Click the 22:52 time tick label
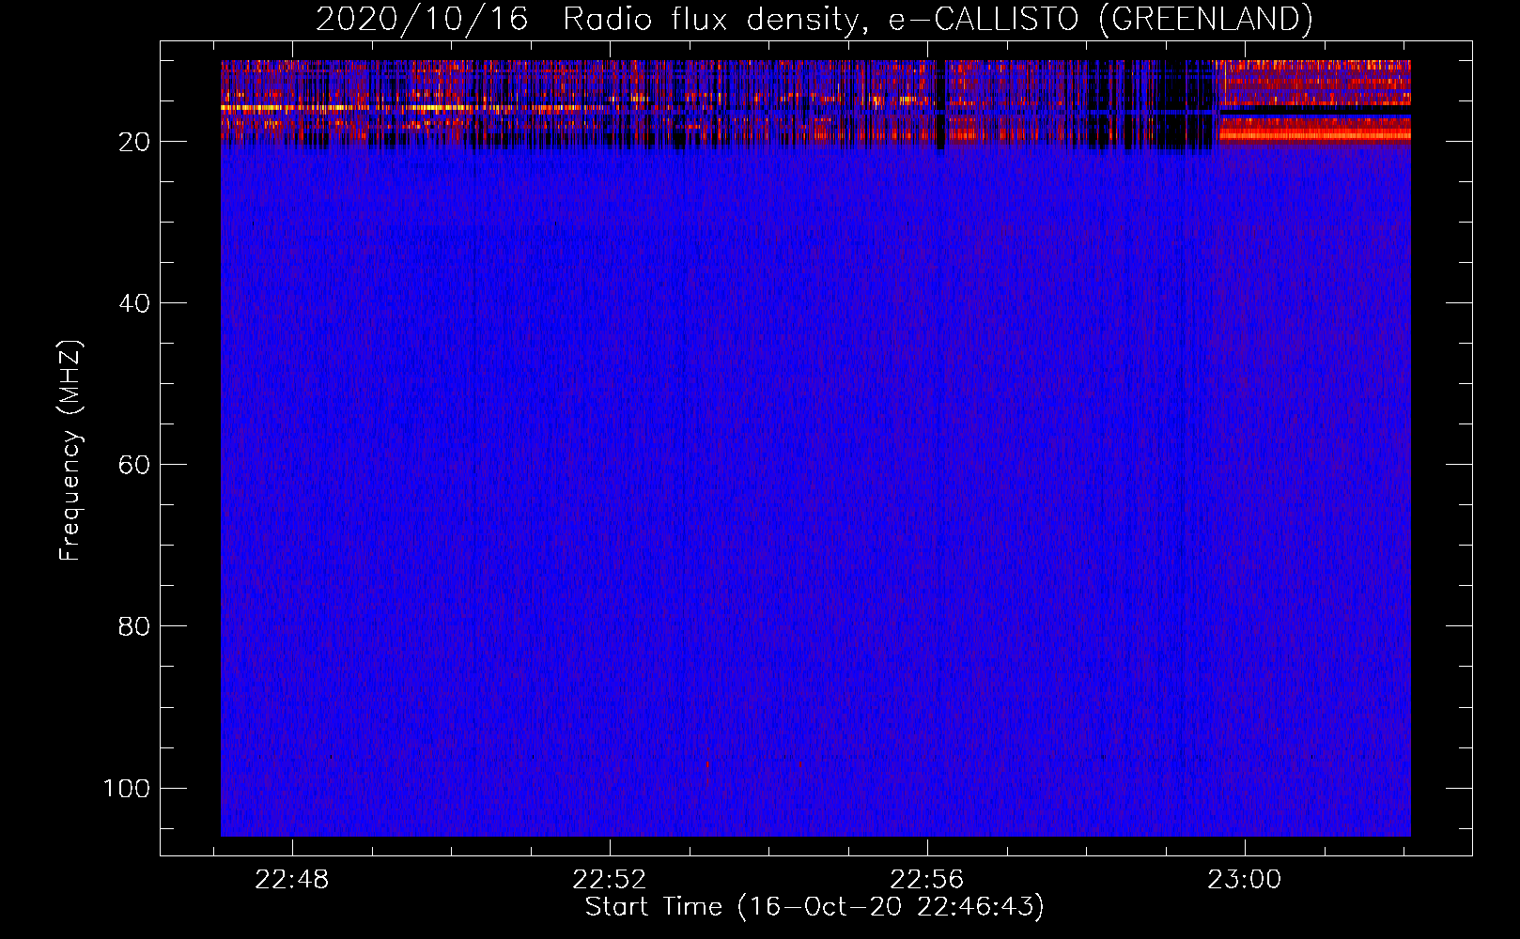The height and width of the screenshot is (939, 1520). pyautogui.click(x=610, y=880)
